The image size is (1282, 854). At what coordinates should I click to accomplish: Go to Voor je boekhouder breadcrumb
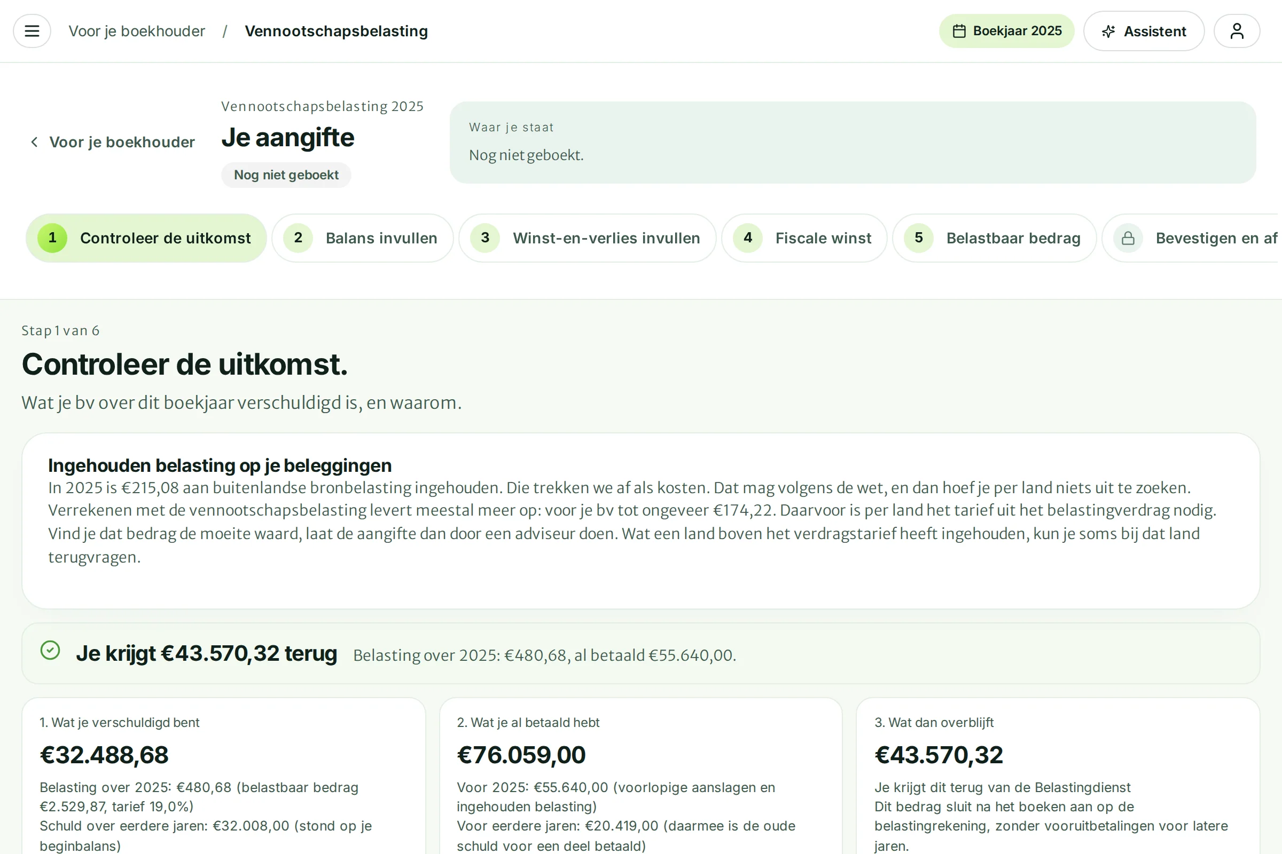point(137,31)
